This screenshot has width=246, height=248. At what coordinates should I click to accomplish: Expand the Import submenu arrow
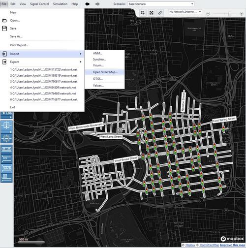coord(81,54)
